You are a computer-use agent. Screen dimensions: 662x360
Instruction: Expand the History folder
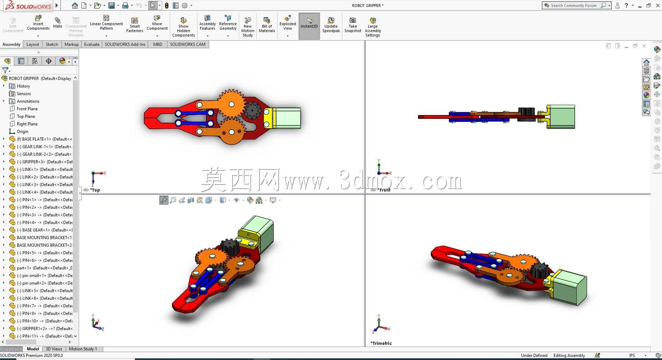(4, 86)
